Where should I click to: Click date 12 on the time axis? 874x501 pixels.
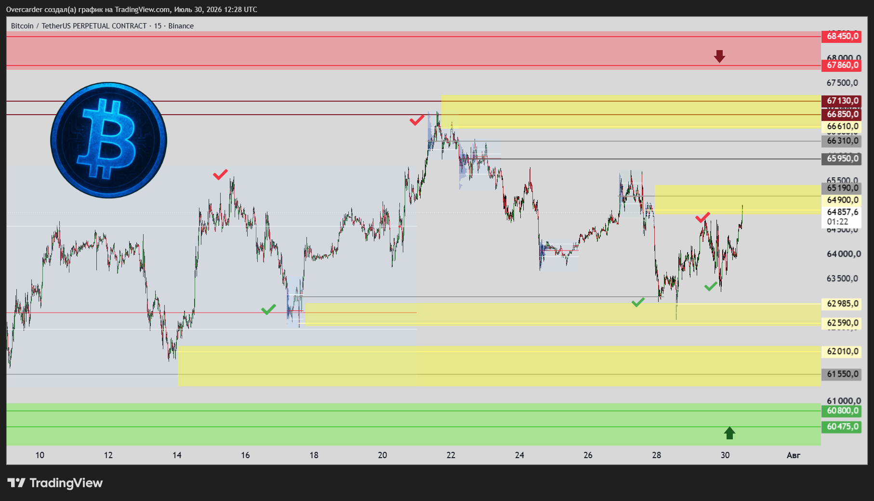[x=108, y=455]
